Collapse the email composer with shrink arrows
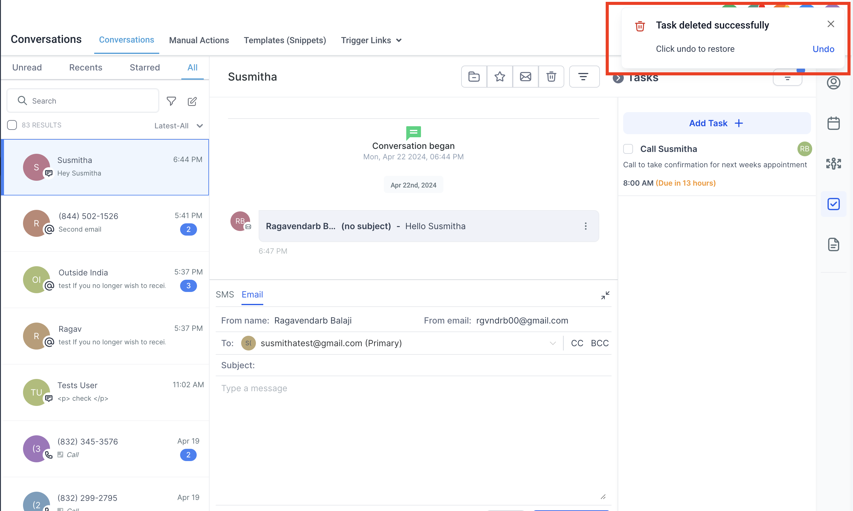The height and width of the screenshot is (511, 853). [605, 295]
